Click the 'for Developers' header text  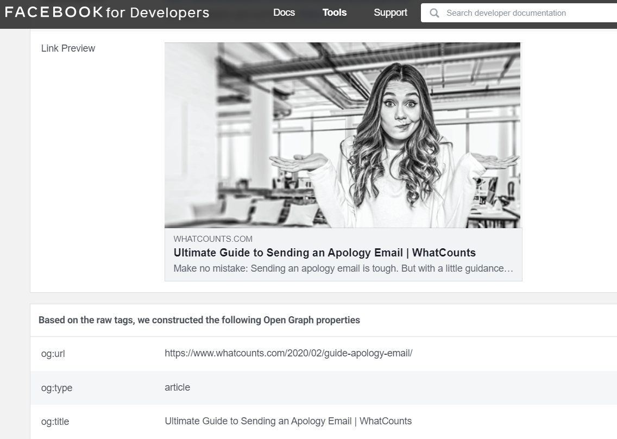pos(158,13)
